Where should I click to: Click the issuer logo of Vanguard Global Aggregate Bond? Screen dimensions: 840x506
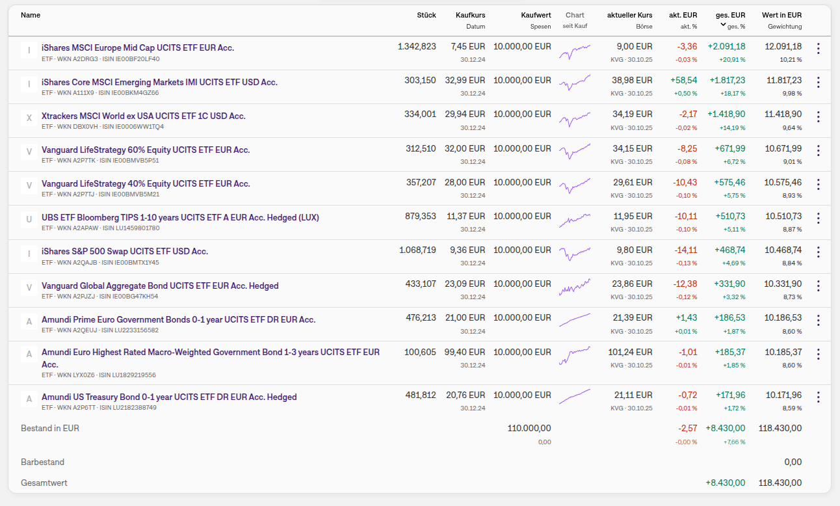(29, 287)
